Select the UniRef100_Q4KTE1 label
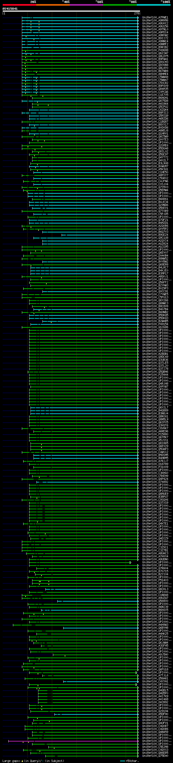173x763 pixels. 155,524
